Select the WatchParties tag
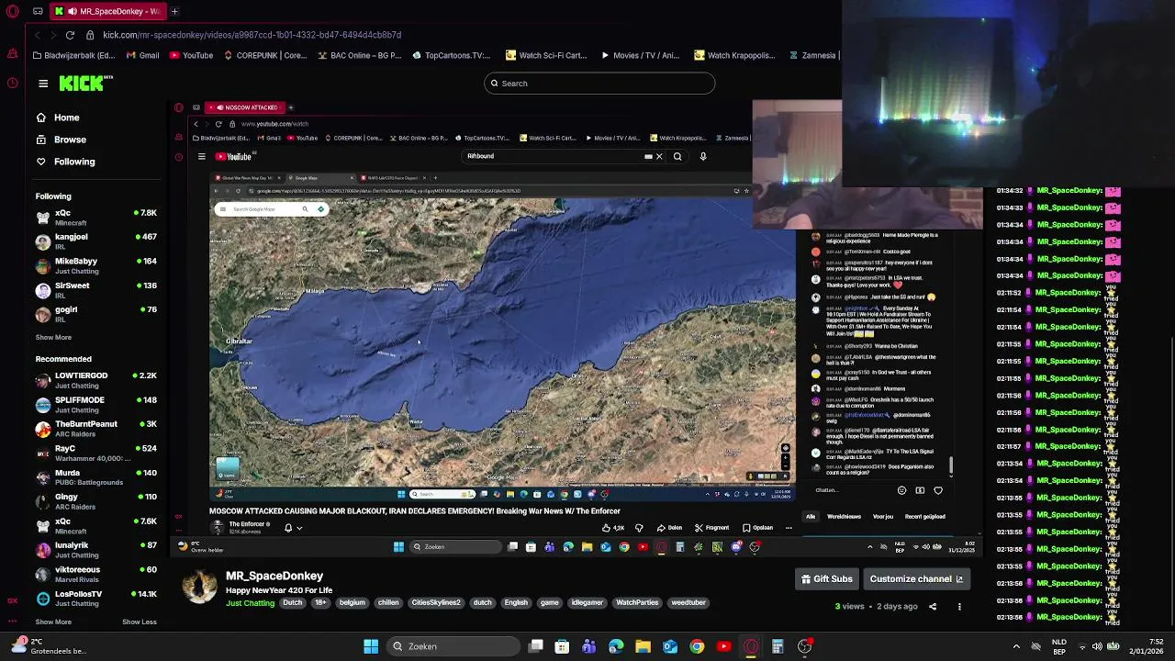 pos(637,603)
